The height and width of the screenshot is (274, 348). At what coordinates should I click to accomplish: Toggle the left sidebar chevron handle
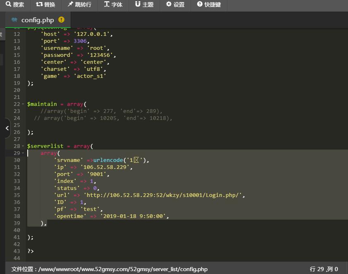point(7,128)
